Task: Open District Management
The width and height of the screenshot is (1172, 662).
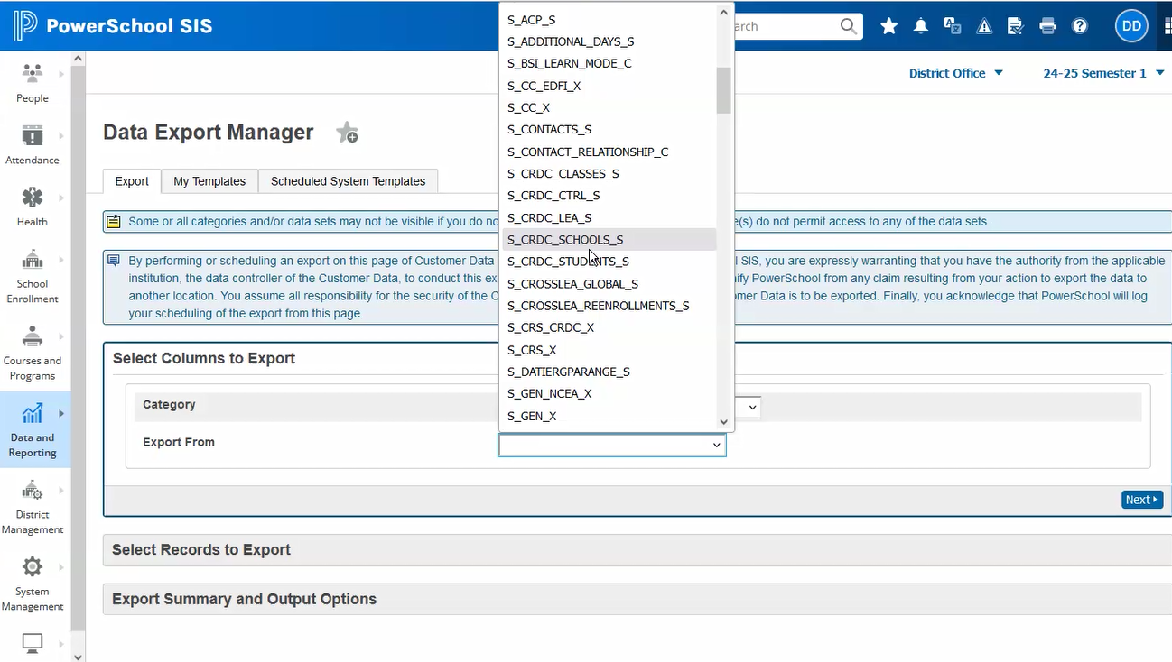Action: 32,507
